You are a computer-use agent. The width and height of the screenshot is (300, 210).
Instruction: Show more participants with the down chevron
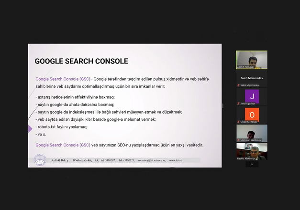[252, 164]
